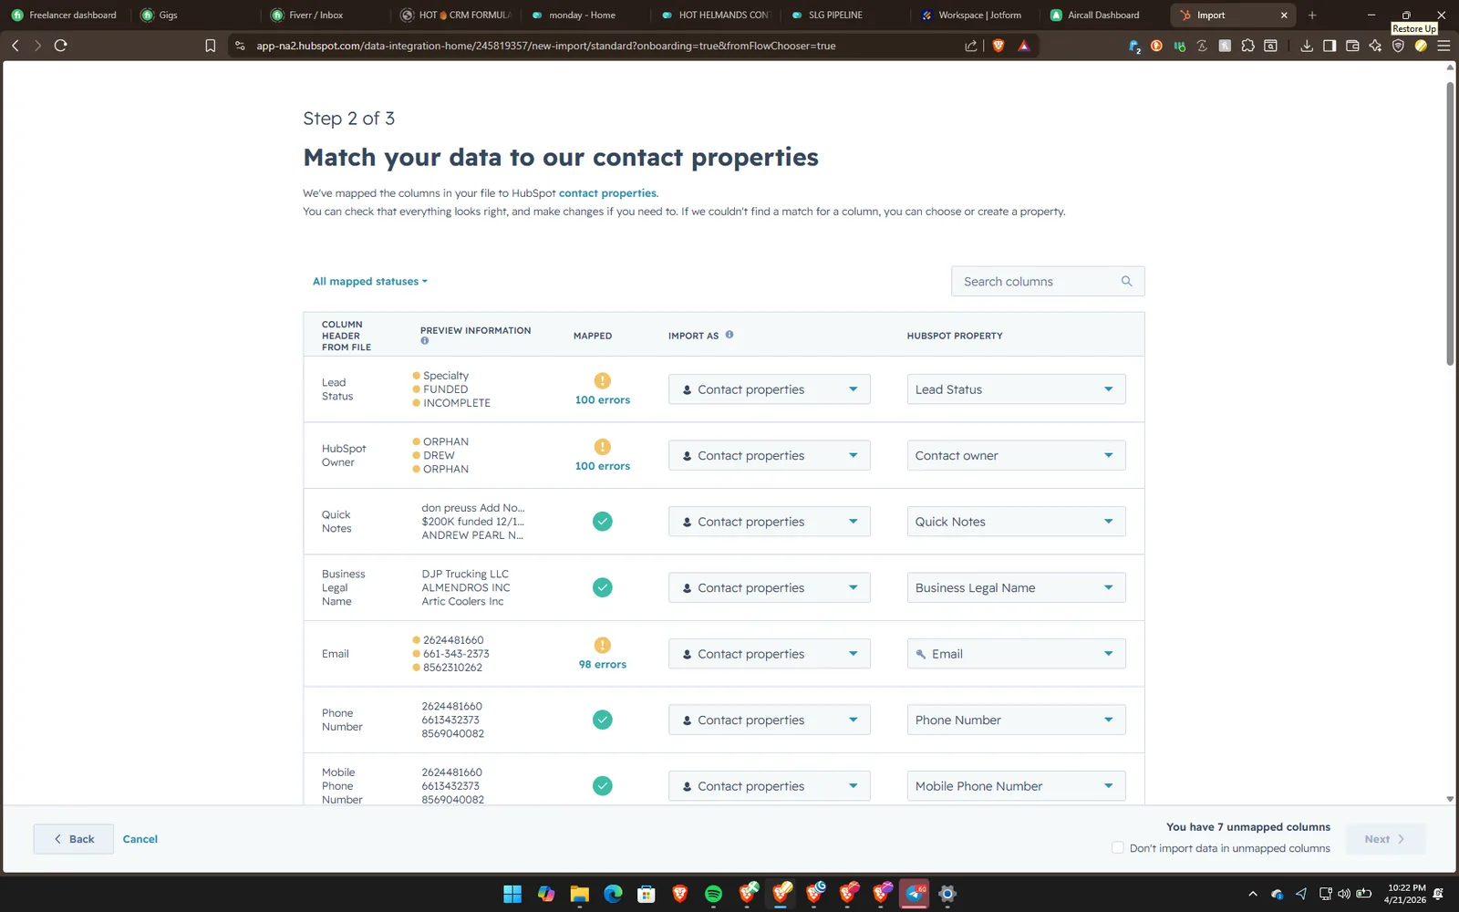Viewport: 1459px width, 912px height.
Task: Open Spotify from the taskbar
Action: [x=713, y=894]
